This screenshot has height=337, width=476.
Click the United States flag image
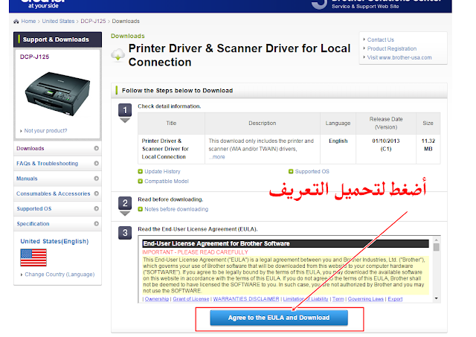click(x=33, y=257)
